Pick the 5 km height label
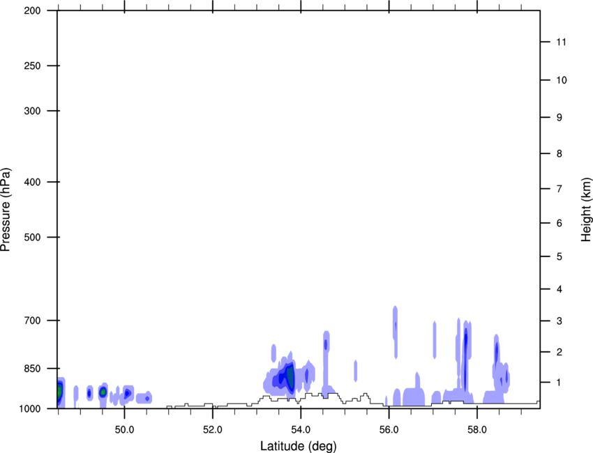 [x=560, y=256]
